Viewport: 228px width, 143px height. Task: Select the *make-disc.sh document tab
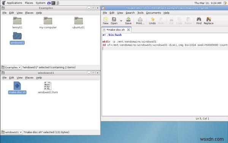(116, 30)
